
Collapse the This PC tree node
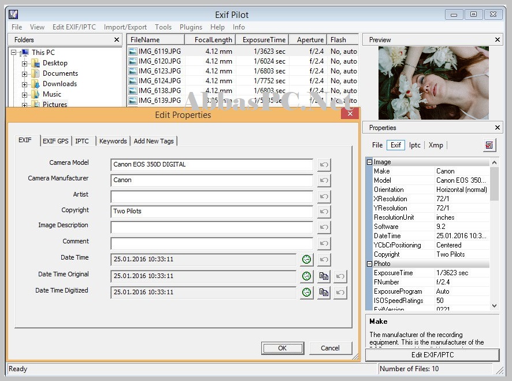pos(13,52)
